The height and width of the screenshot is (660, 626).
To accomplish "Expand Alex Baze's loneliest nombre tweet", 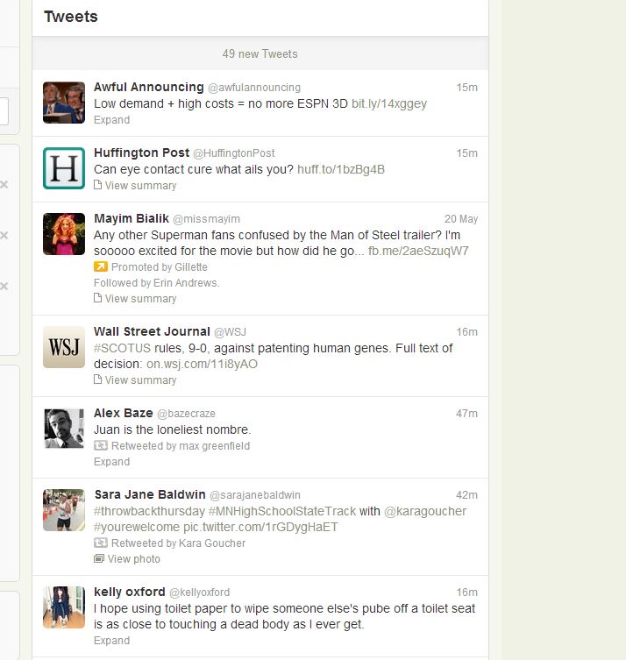I will pyautogui.click(x=111, y=462).
